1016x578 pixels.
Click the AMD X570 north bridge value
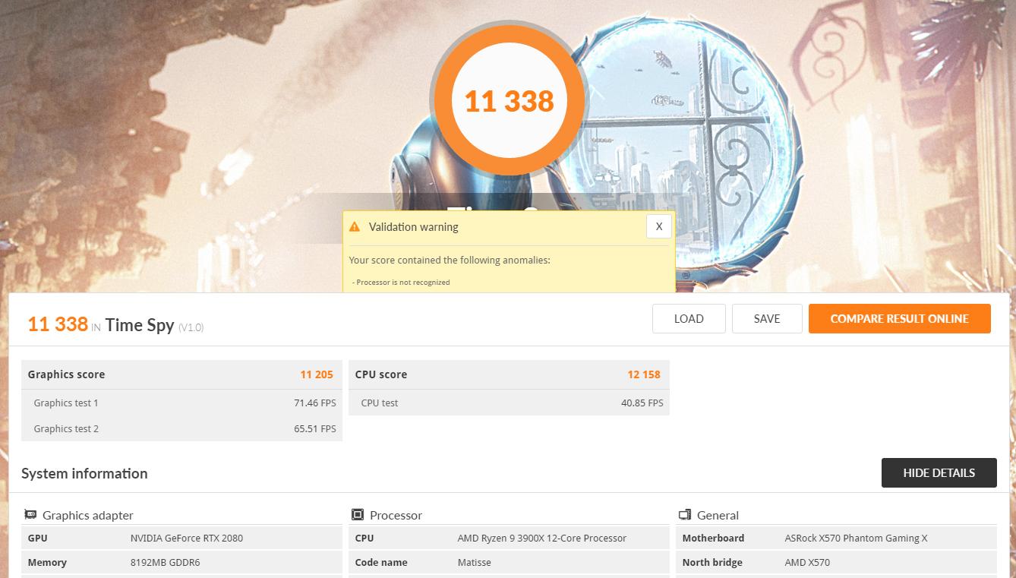808,563
